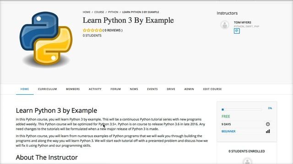Select the Home course tab
The height and width of the screenshot is (164, 293).
click(x=25, y=89)
